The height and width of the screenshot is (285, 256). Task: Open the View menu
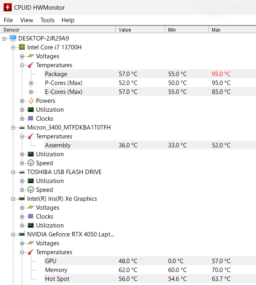[27, 20]
